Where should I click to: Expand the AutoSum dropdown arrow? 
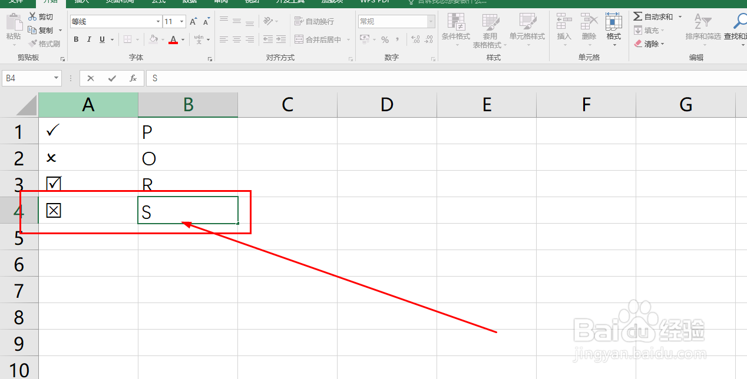click(x=680, y=17)
